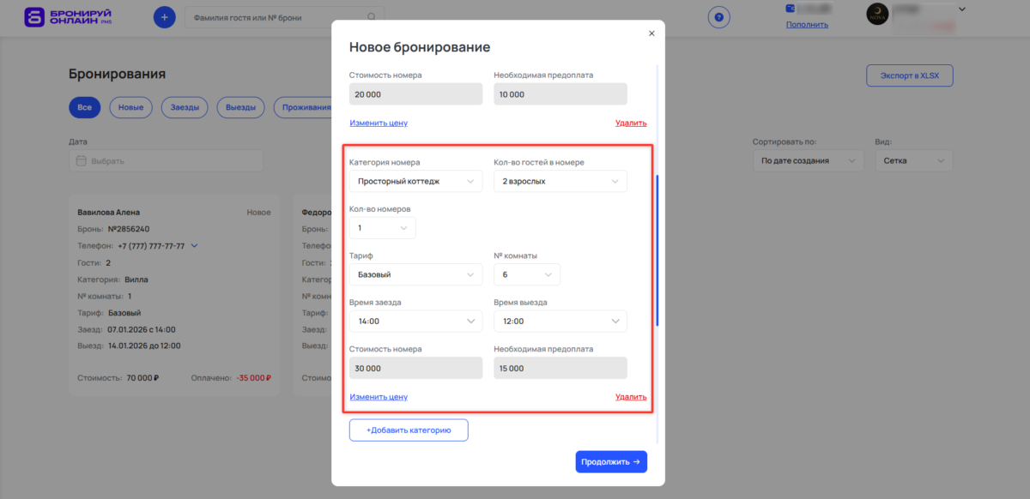Select the Все bookings filter
This screenshot has height=499, width=1030.
point(84,107)
